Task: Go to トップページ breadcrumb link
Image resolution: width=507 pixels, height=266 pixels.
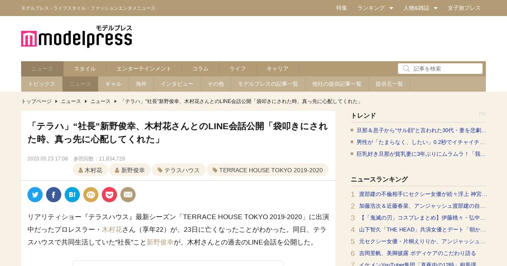Action: (x=36, y=101)
